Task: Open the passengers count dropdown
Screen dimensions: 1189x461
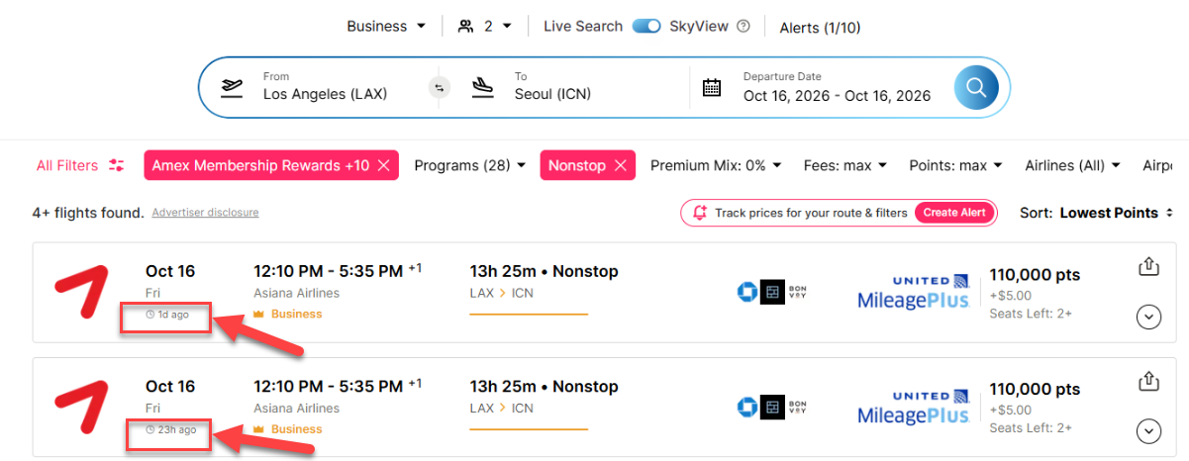Action: pyautogui.click(x=485, y=27)
